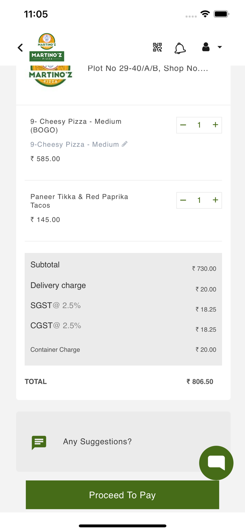Decrease quantity of Paneer Tikka Tacos
The width and height of the screenshot is (245, 532).
pos(183,200)
